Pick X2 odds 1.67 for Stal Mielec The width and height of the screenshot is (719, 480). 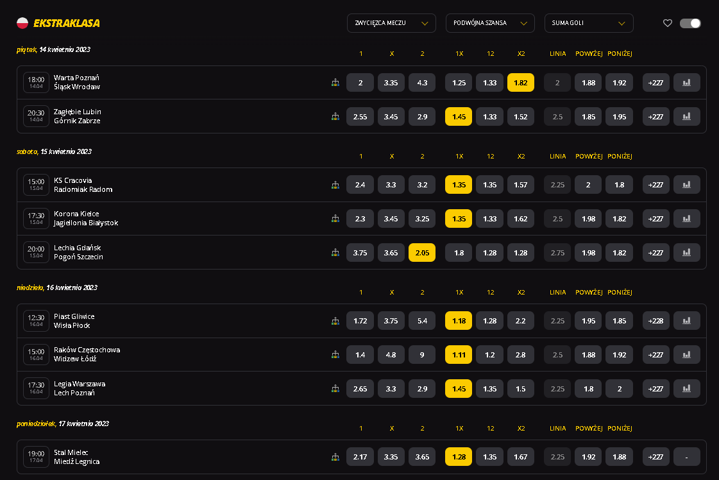(x=520, y=457)
